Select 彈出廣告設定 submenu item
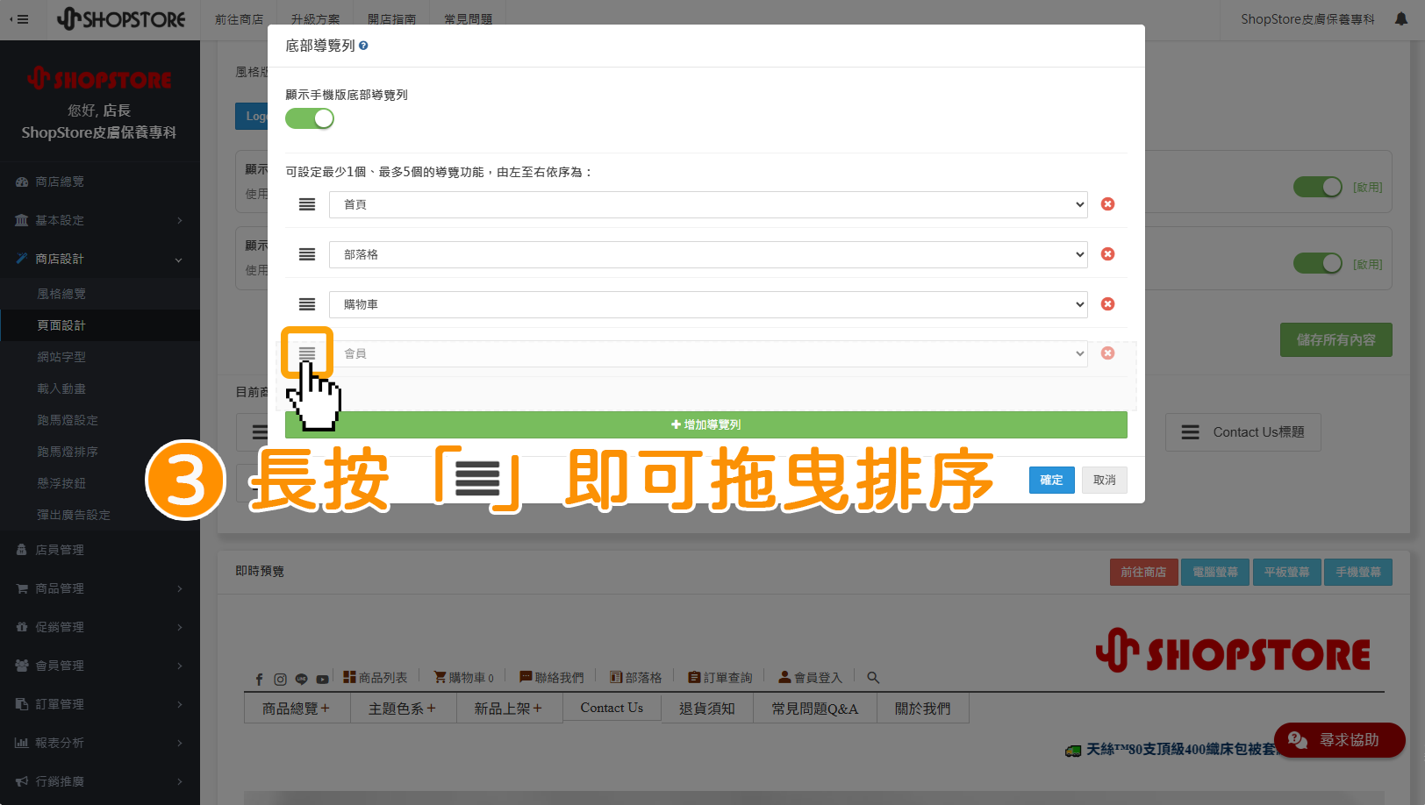Image resolution: width=1425 pixels, height=805 pixels. coord(100,515)
